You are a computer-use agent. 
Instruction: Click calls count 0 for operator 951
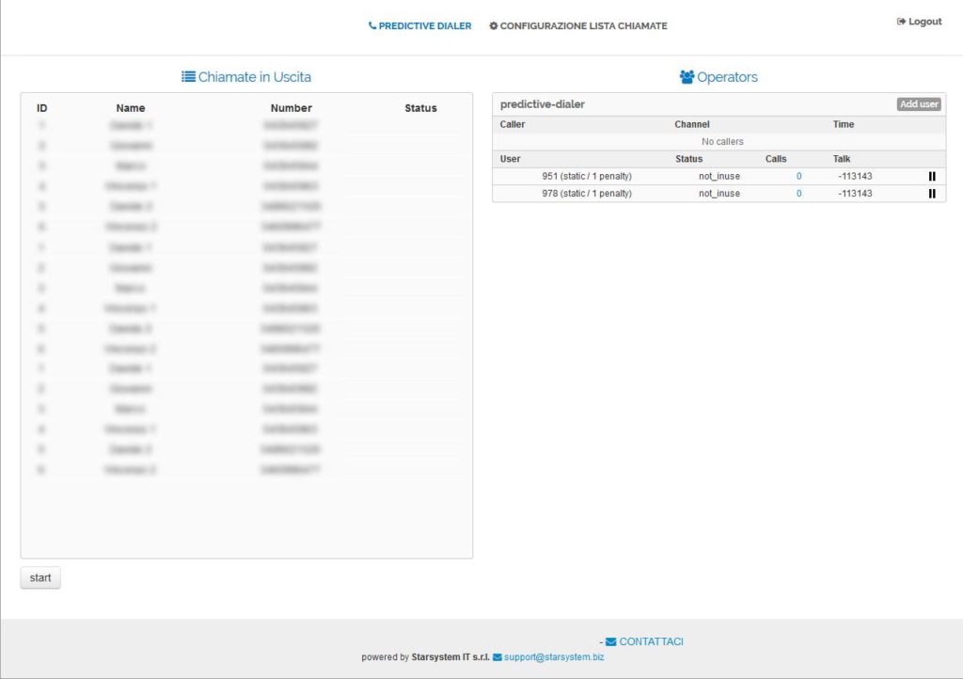click(x=799, y=177)
